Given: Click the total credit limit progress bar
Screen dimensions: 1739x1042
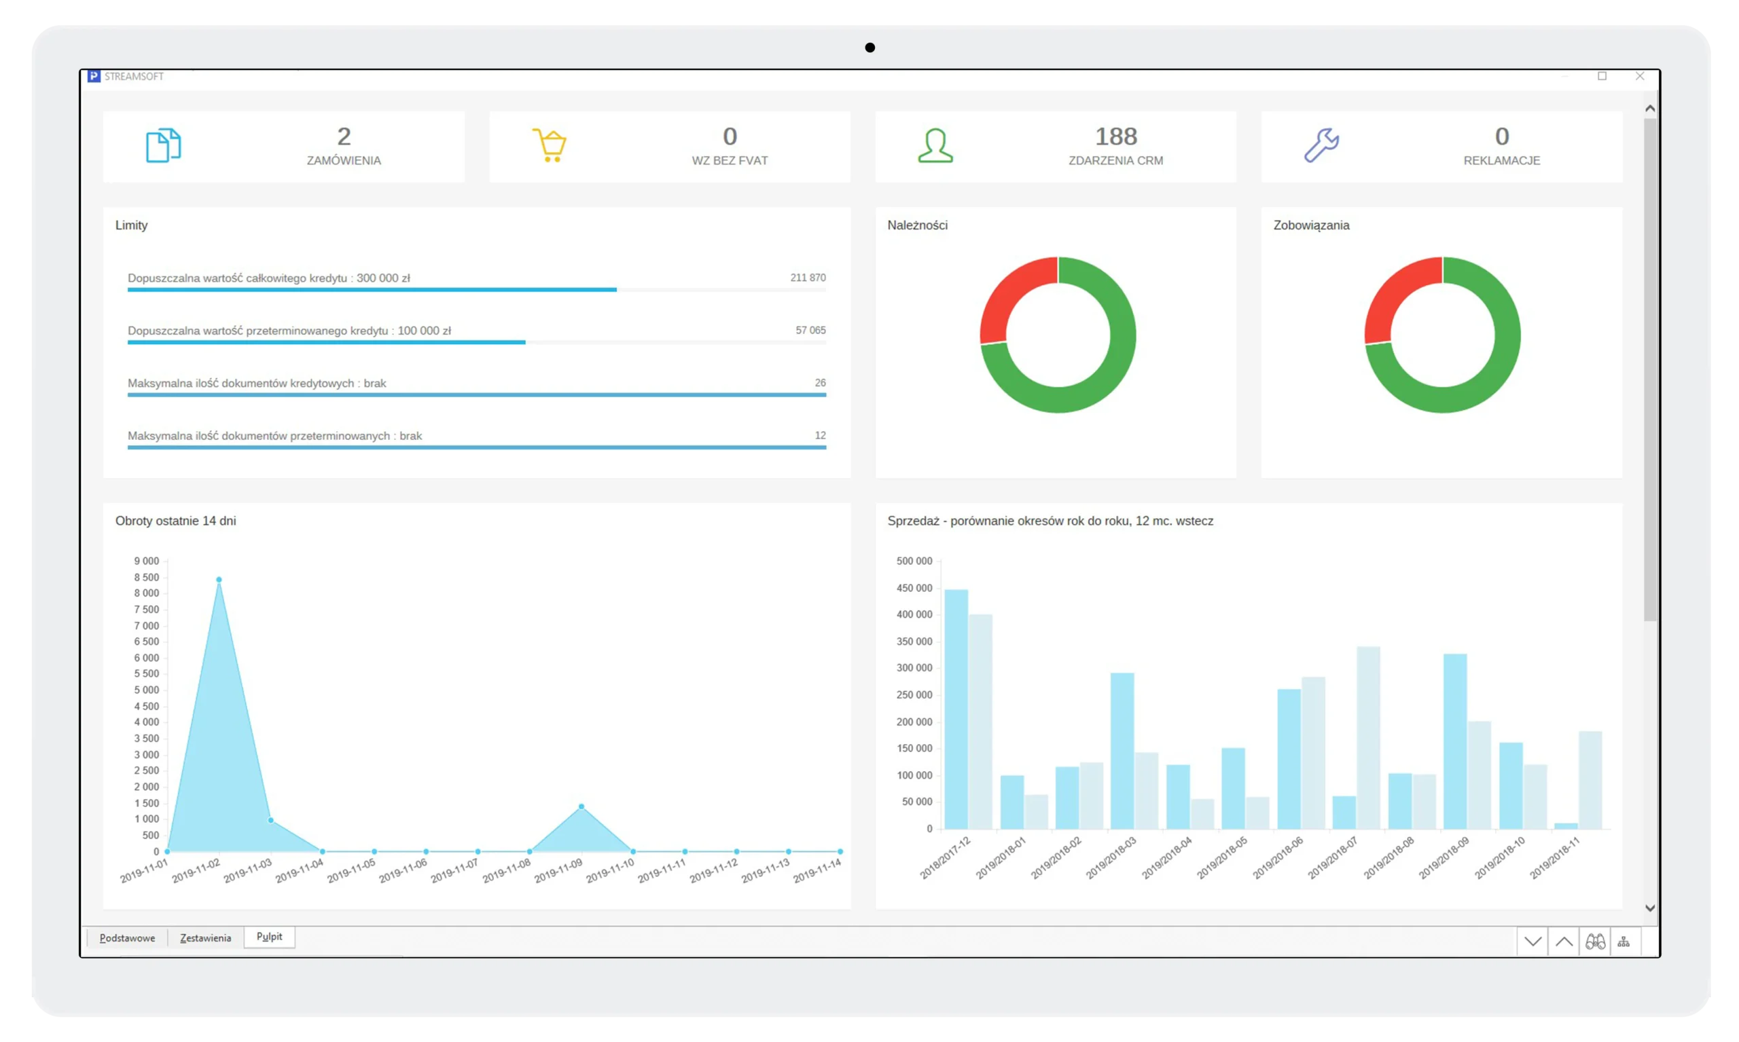Looking at the screenshot, I should (x=372, y=289).
